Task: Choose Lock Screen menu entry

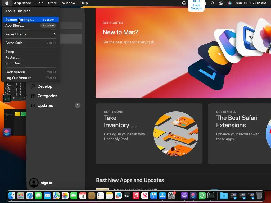Action: (x=31, y=72)
